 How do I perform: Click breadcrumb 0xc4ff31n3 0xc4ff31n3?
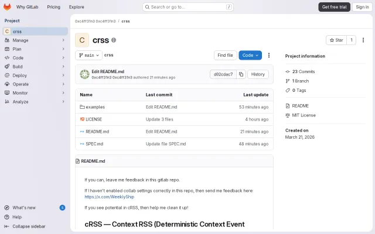click(x=95, y=21)
